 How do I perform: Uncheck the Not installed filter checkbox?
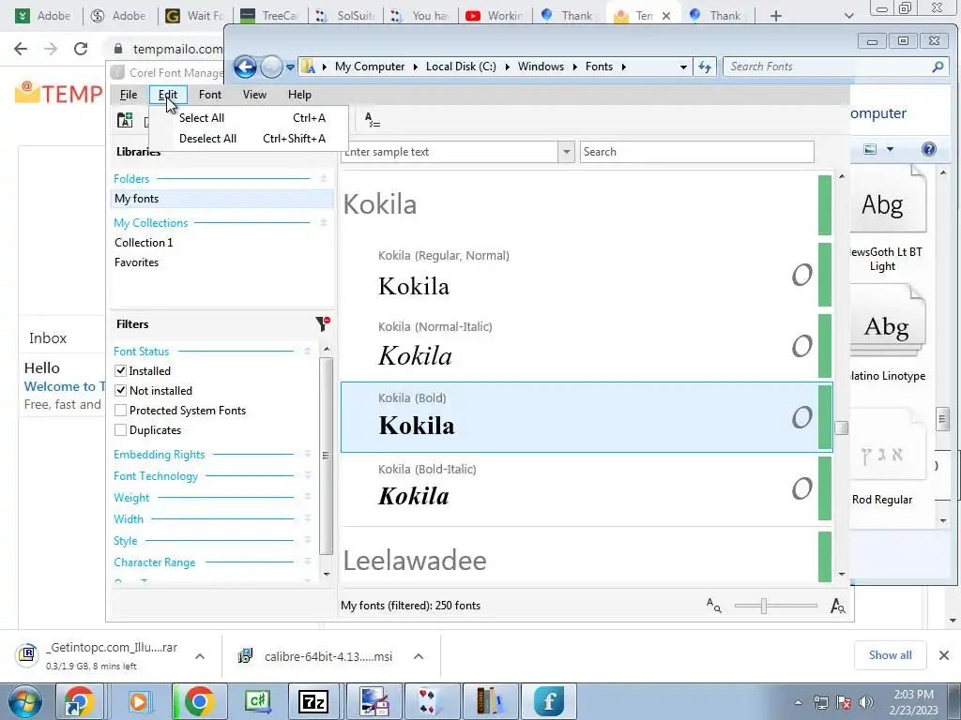point(121,391)
